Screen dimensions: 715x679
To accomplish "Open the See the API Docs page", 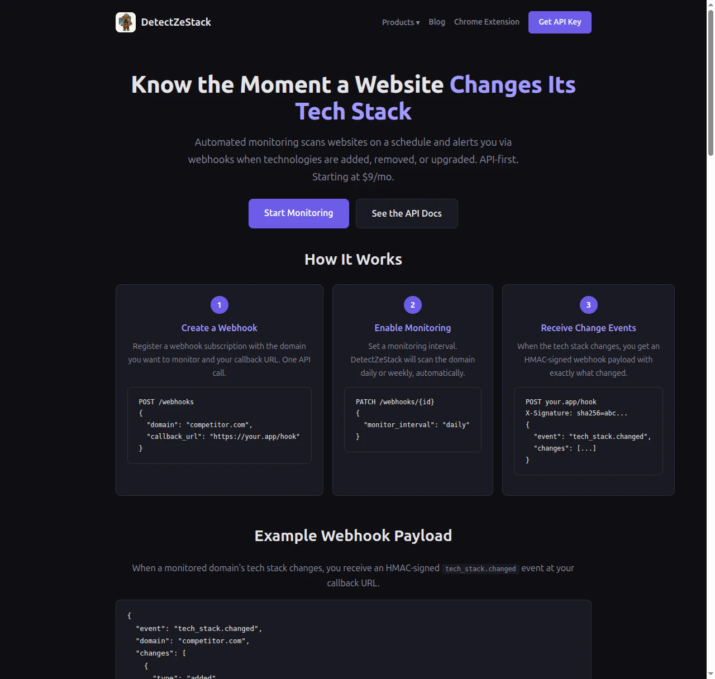I will pyautogui.click(x=407, y=213).
